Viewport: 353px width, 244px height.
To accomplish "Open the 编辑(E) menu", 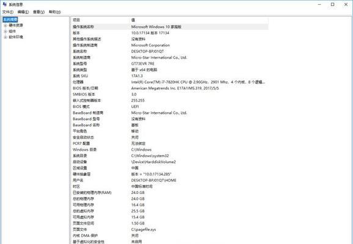I will click(23, 12).
